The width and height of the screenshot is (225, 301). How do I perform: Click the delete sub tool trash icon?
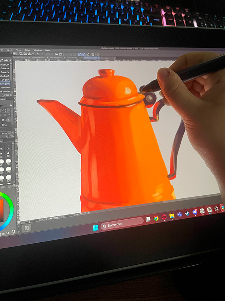click(11, 95)
